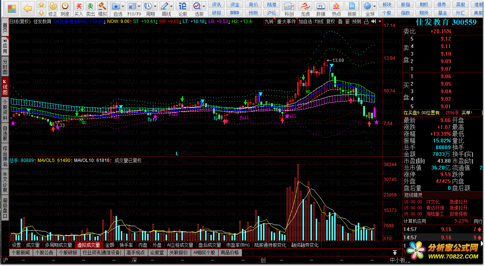The image size is (485, 266).
Task: Open the 模拟 gavel simulation icon
Action: click(x=102, y=6)
